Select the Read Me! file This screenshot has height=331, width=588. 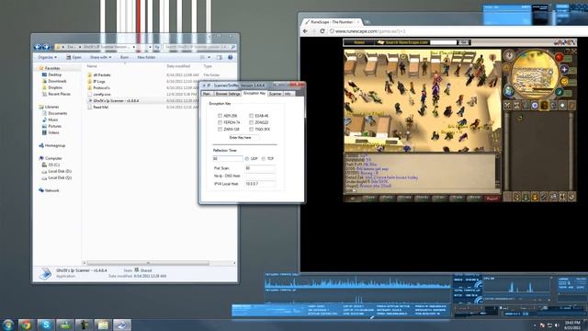[x=100, y=107]
